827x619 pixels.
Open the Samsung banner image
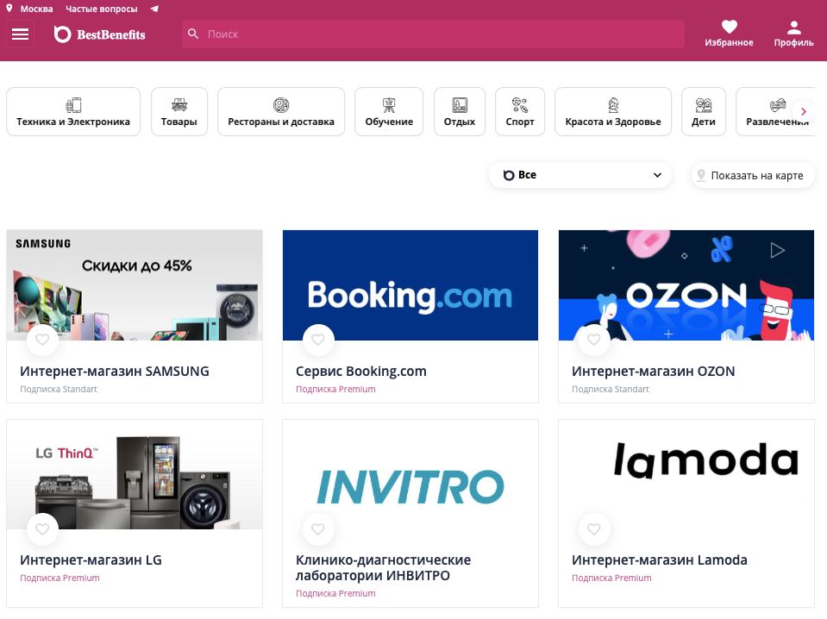[x=135, y=284]
